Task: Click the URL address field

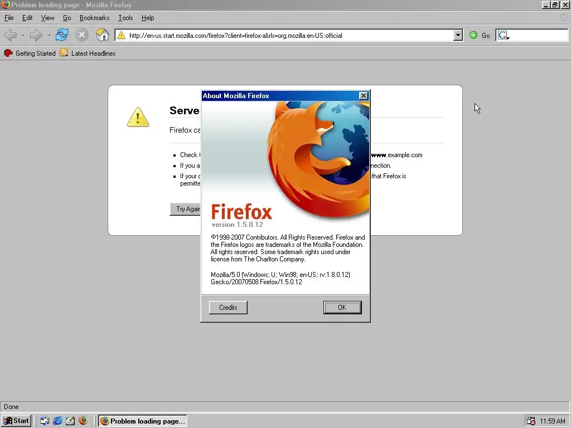Action: point(290,35)
